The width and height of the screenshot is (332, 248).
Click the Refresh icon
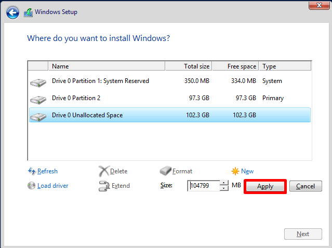tap(32, 171)
